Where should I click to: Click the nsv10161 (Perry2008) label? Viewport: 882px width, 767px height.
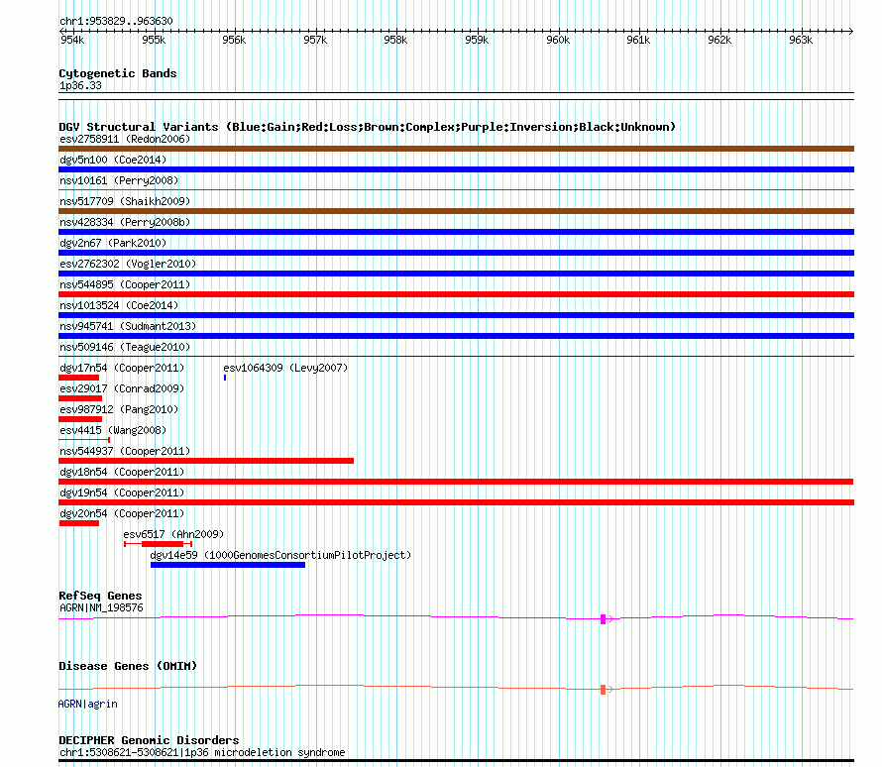point(119,180)
